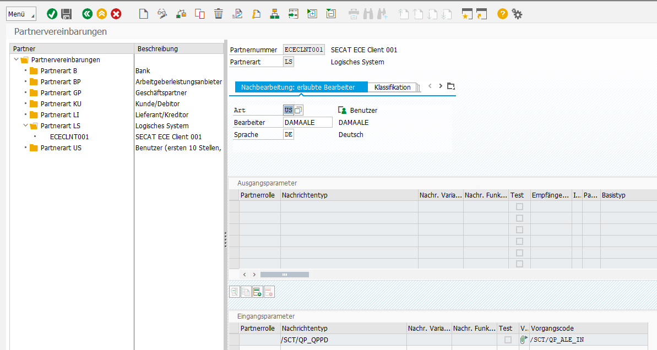Click the red Cancel icon in toolbar

(x=116, y=14)
